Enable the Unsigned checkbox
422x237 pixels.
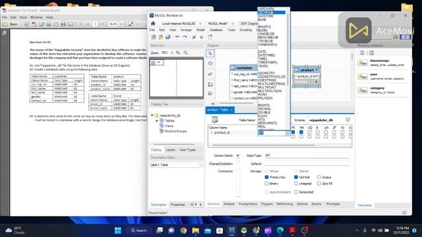point(296,184)
